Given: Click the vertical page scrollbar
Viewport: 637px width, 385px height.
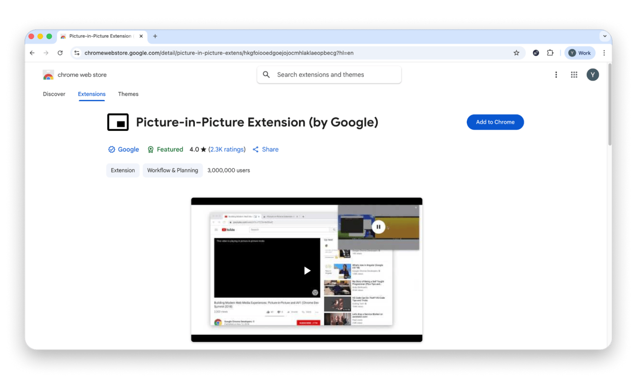Looking at the screenshot, I should tap(610, 106).
